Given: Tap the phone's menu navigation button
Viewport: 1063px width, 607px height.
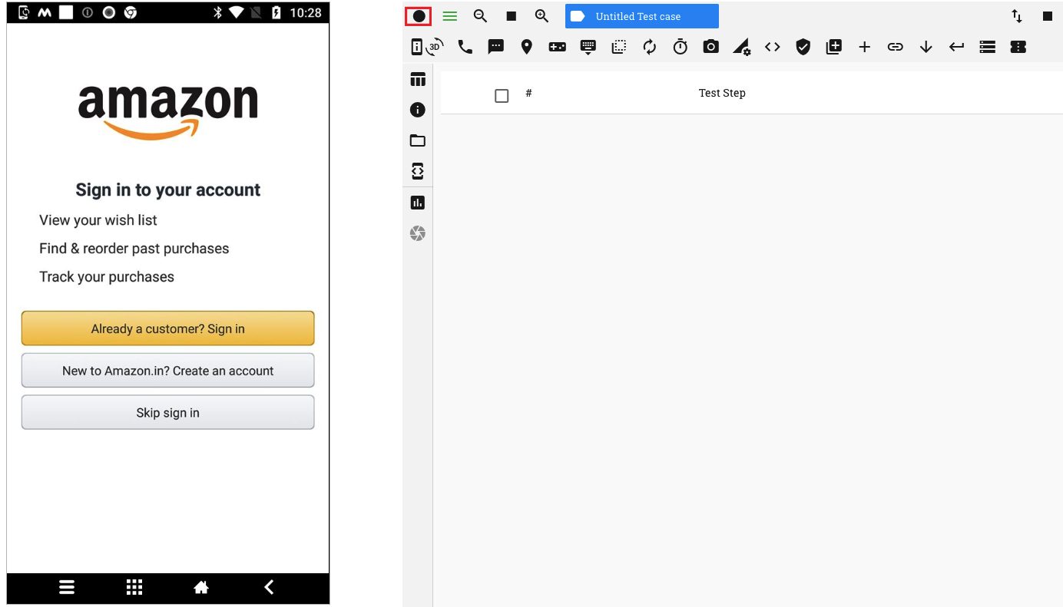Looking at the screenshot, I should pyautogui.click(x=67, y=587).
